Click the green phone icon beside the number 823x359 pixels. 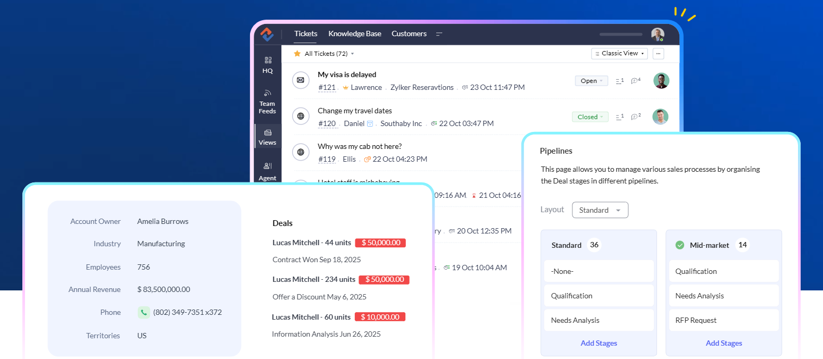144,312
